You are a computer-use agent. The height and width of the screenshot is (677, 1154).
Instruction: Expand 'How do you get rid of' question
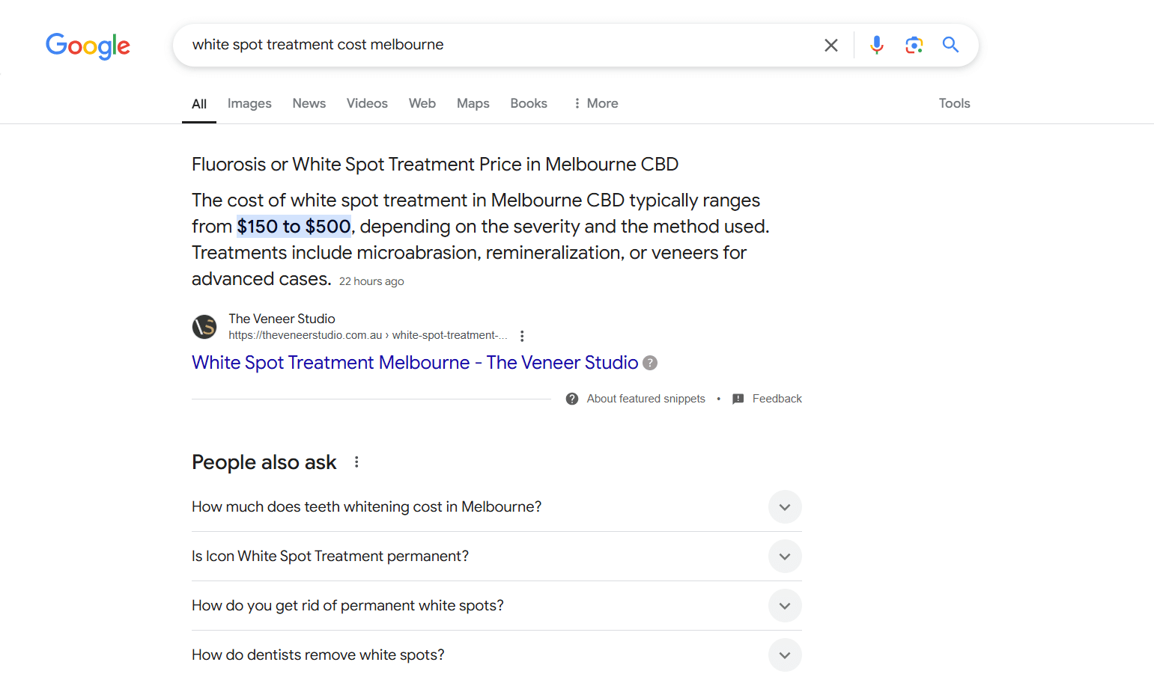point(784,606)
